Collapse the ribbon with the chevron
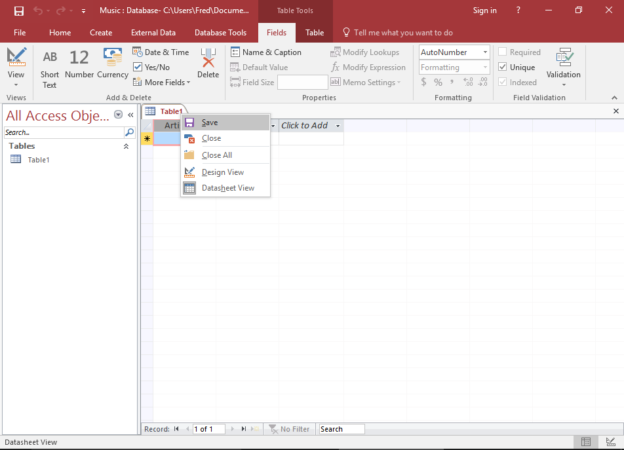The height and width of the screenshot is (450, 624). coord(614,98)
